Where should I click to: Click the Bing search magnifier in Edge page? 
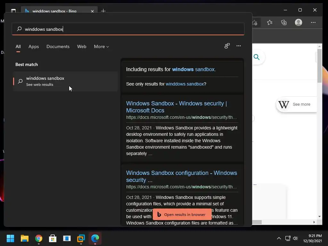[x=257, y=57]
